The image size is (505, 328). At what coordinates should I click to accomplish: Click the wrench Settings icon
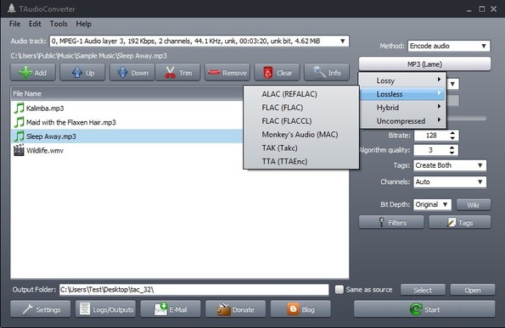[x=27, y=309]
